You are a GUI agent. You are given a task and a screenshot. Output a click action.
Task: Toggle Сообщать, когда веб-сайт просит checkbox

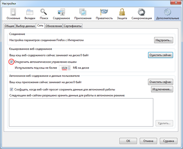[x=11, y=89]
